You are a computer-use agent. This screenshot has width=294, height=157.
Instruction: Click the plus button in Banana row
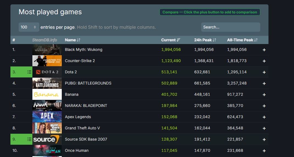264,95
